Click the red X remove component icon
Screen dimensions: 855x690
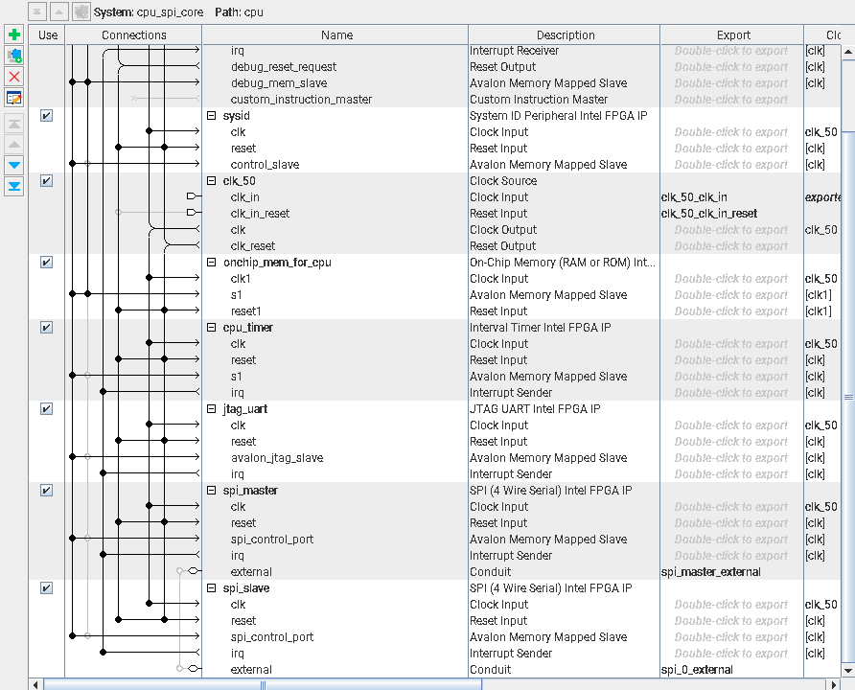pyautogui.click(x=14, y=77)
